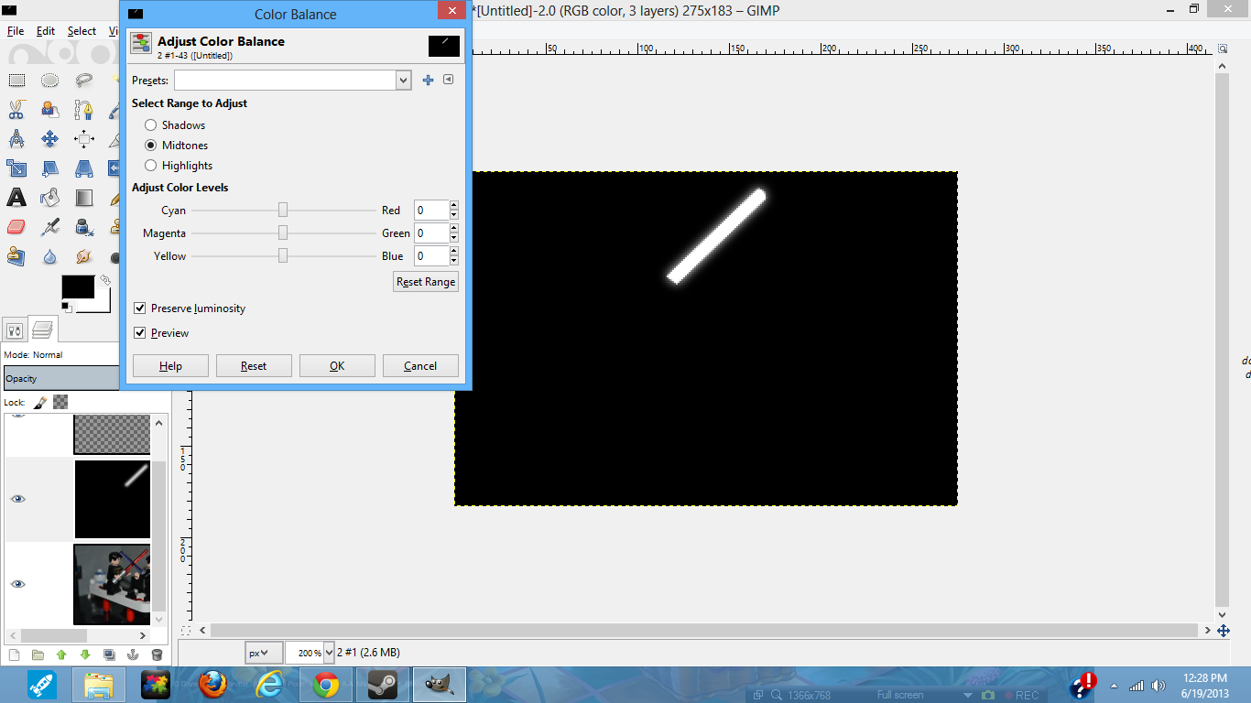The image size is (1251, 703).
Task: Click the Reset Range button
Action: [x=425, y=281]
